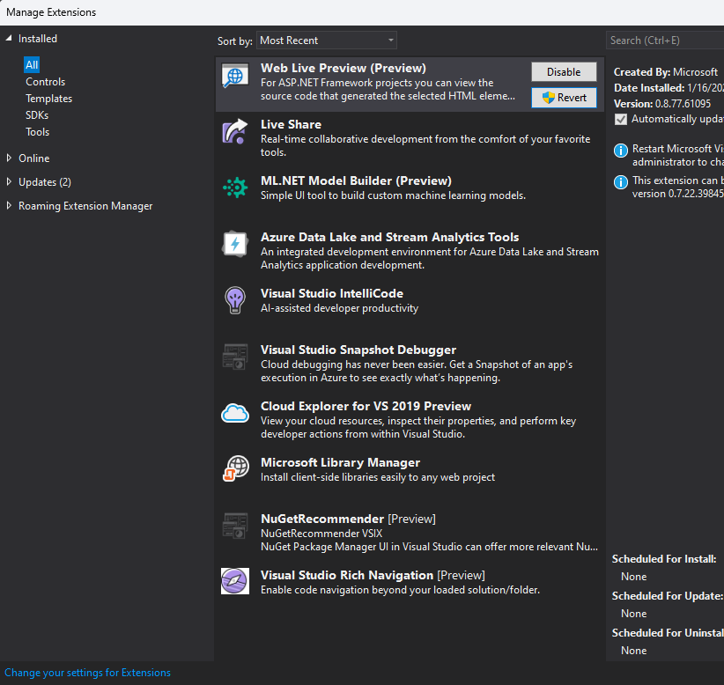Image resolution: width=724 pixels, height=685 pixels.
Task: Click the Web Live Preview extension icon
Action: click(x=235, y=76)
